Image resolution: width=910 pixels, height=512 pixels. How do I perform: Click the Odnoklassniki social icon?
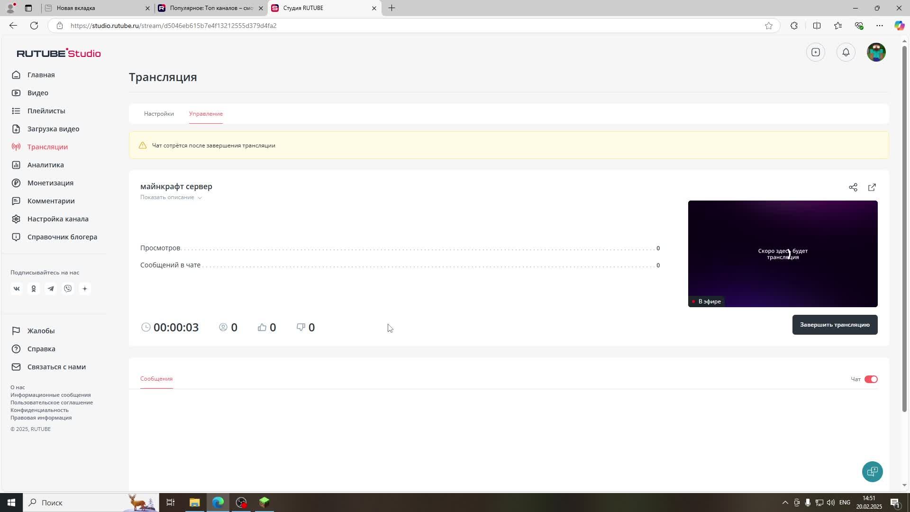tap(34, 289)
